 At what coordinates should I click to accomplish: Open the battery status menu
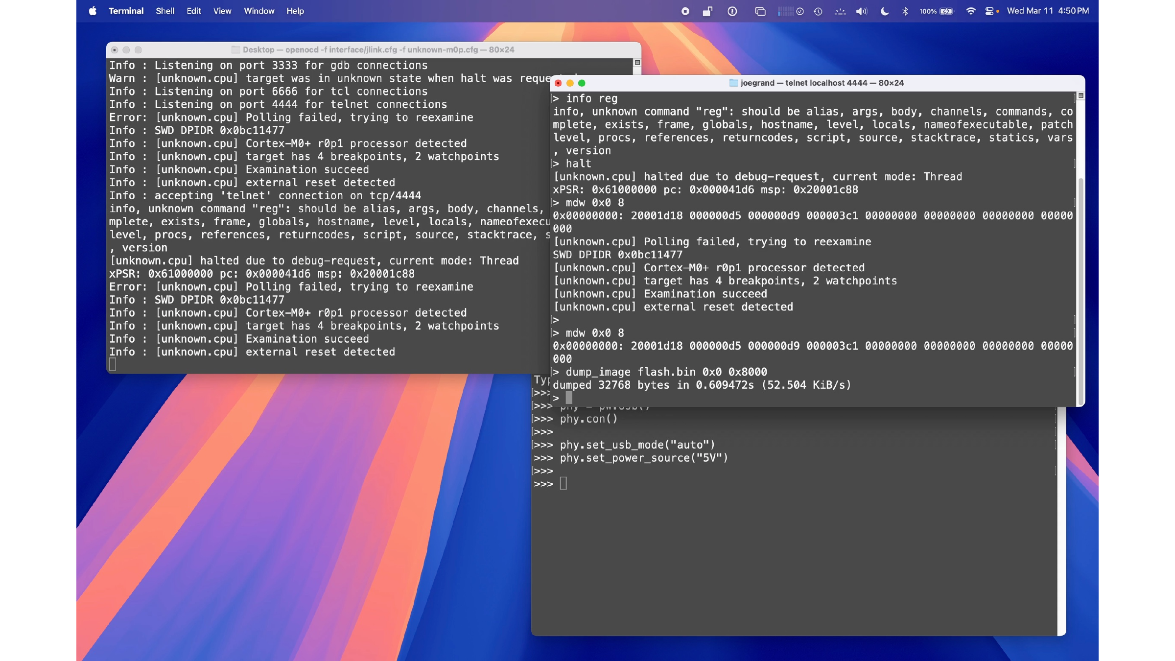pyautogui.click(x=937, y=11)
